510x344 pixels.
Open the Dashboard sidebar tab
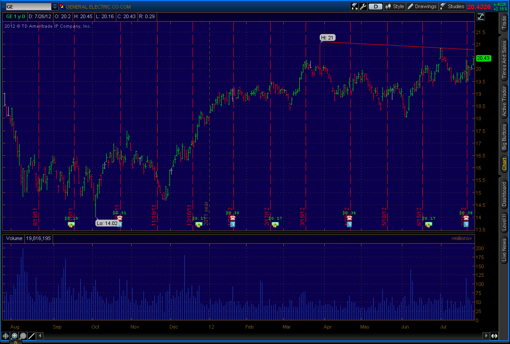(x=504, y=194)
